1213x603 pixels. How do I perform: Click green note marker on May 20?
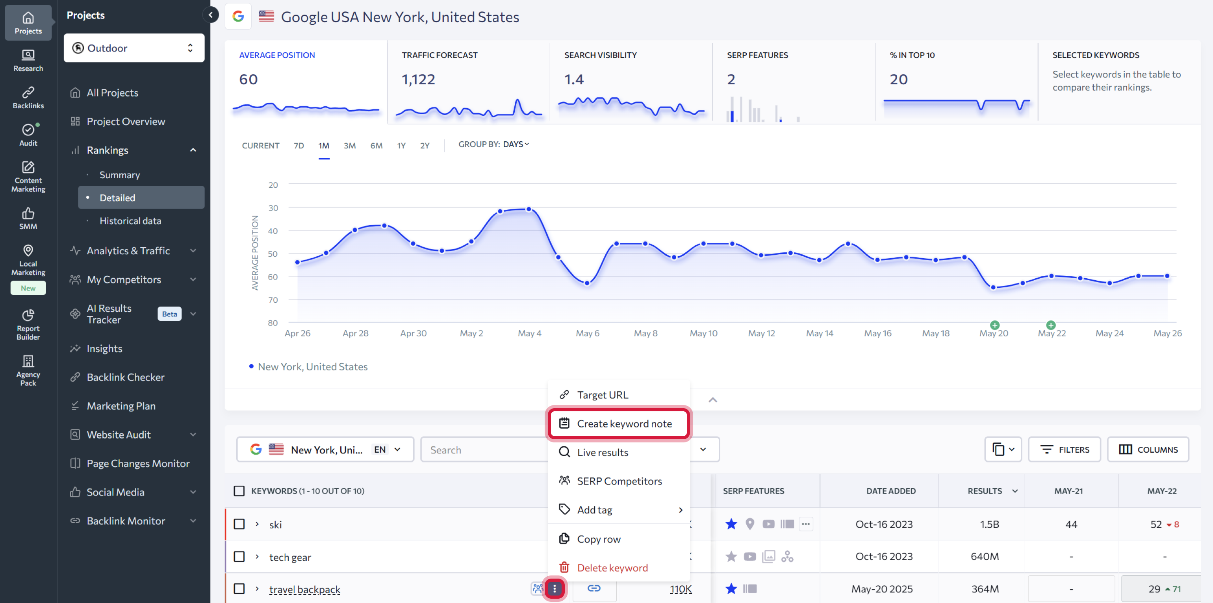[994, 325]
